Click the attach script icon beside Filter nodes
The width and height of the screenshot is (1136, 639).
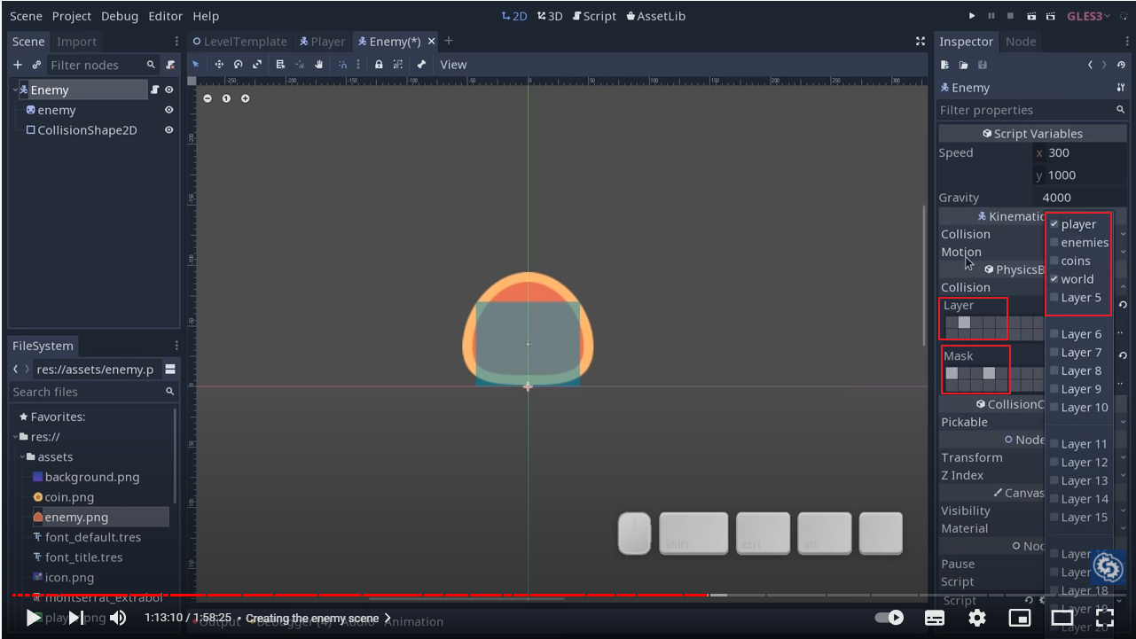(x=170, y=65)
